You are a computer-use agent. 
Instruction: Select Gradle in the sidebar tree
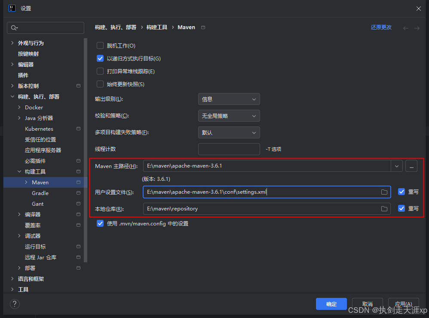coord(40,193)
